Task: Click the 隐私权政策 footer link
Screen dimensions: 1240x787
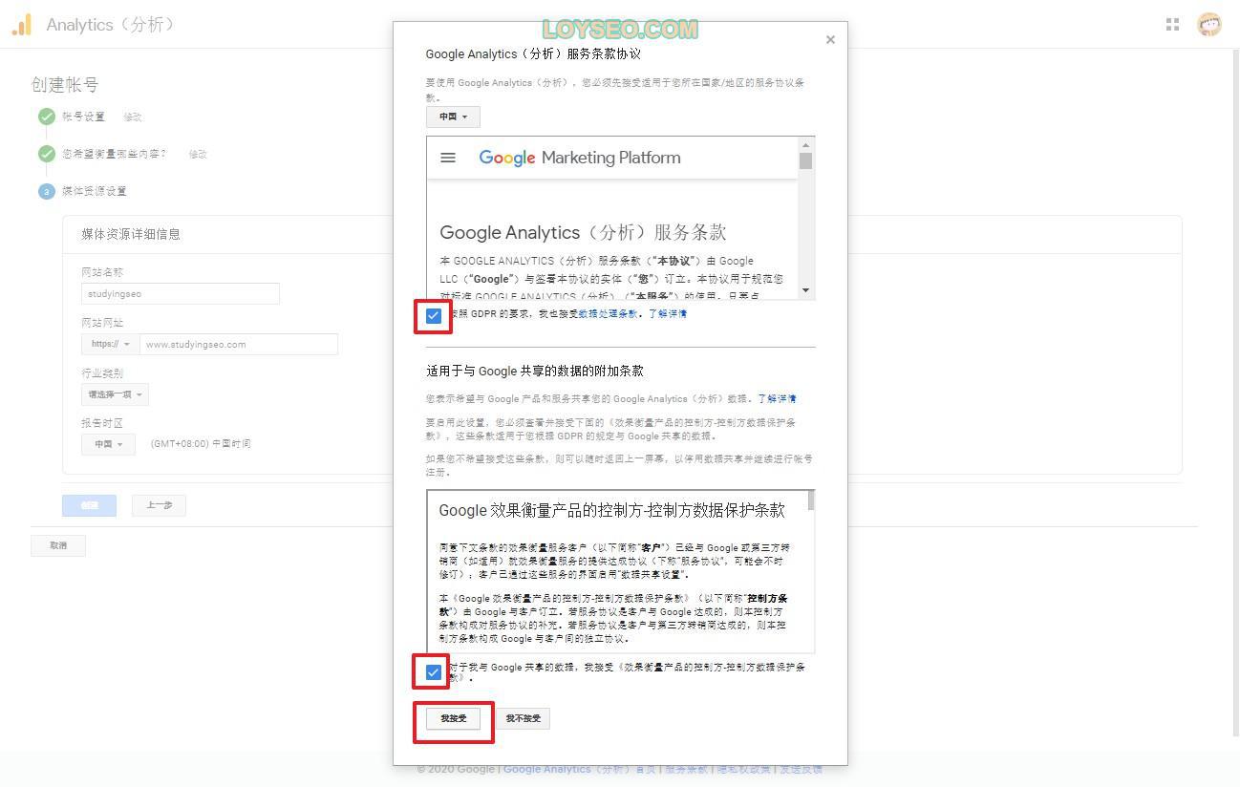Action: (x=743, y=769)
